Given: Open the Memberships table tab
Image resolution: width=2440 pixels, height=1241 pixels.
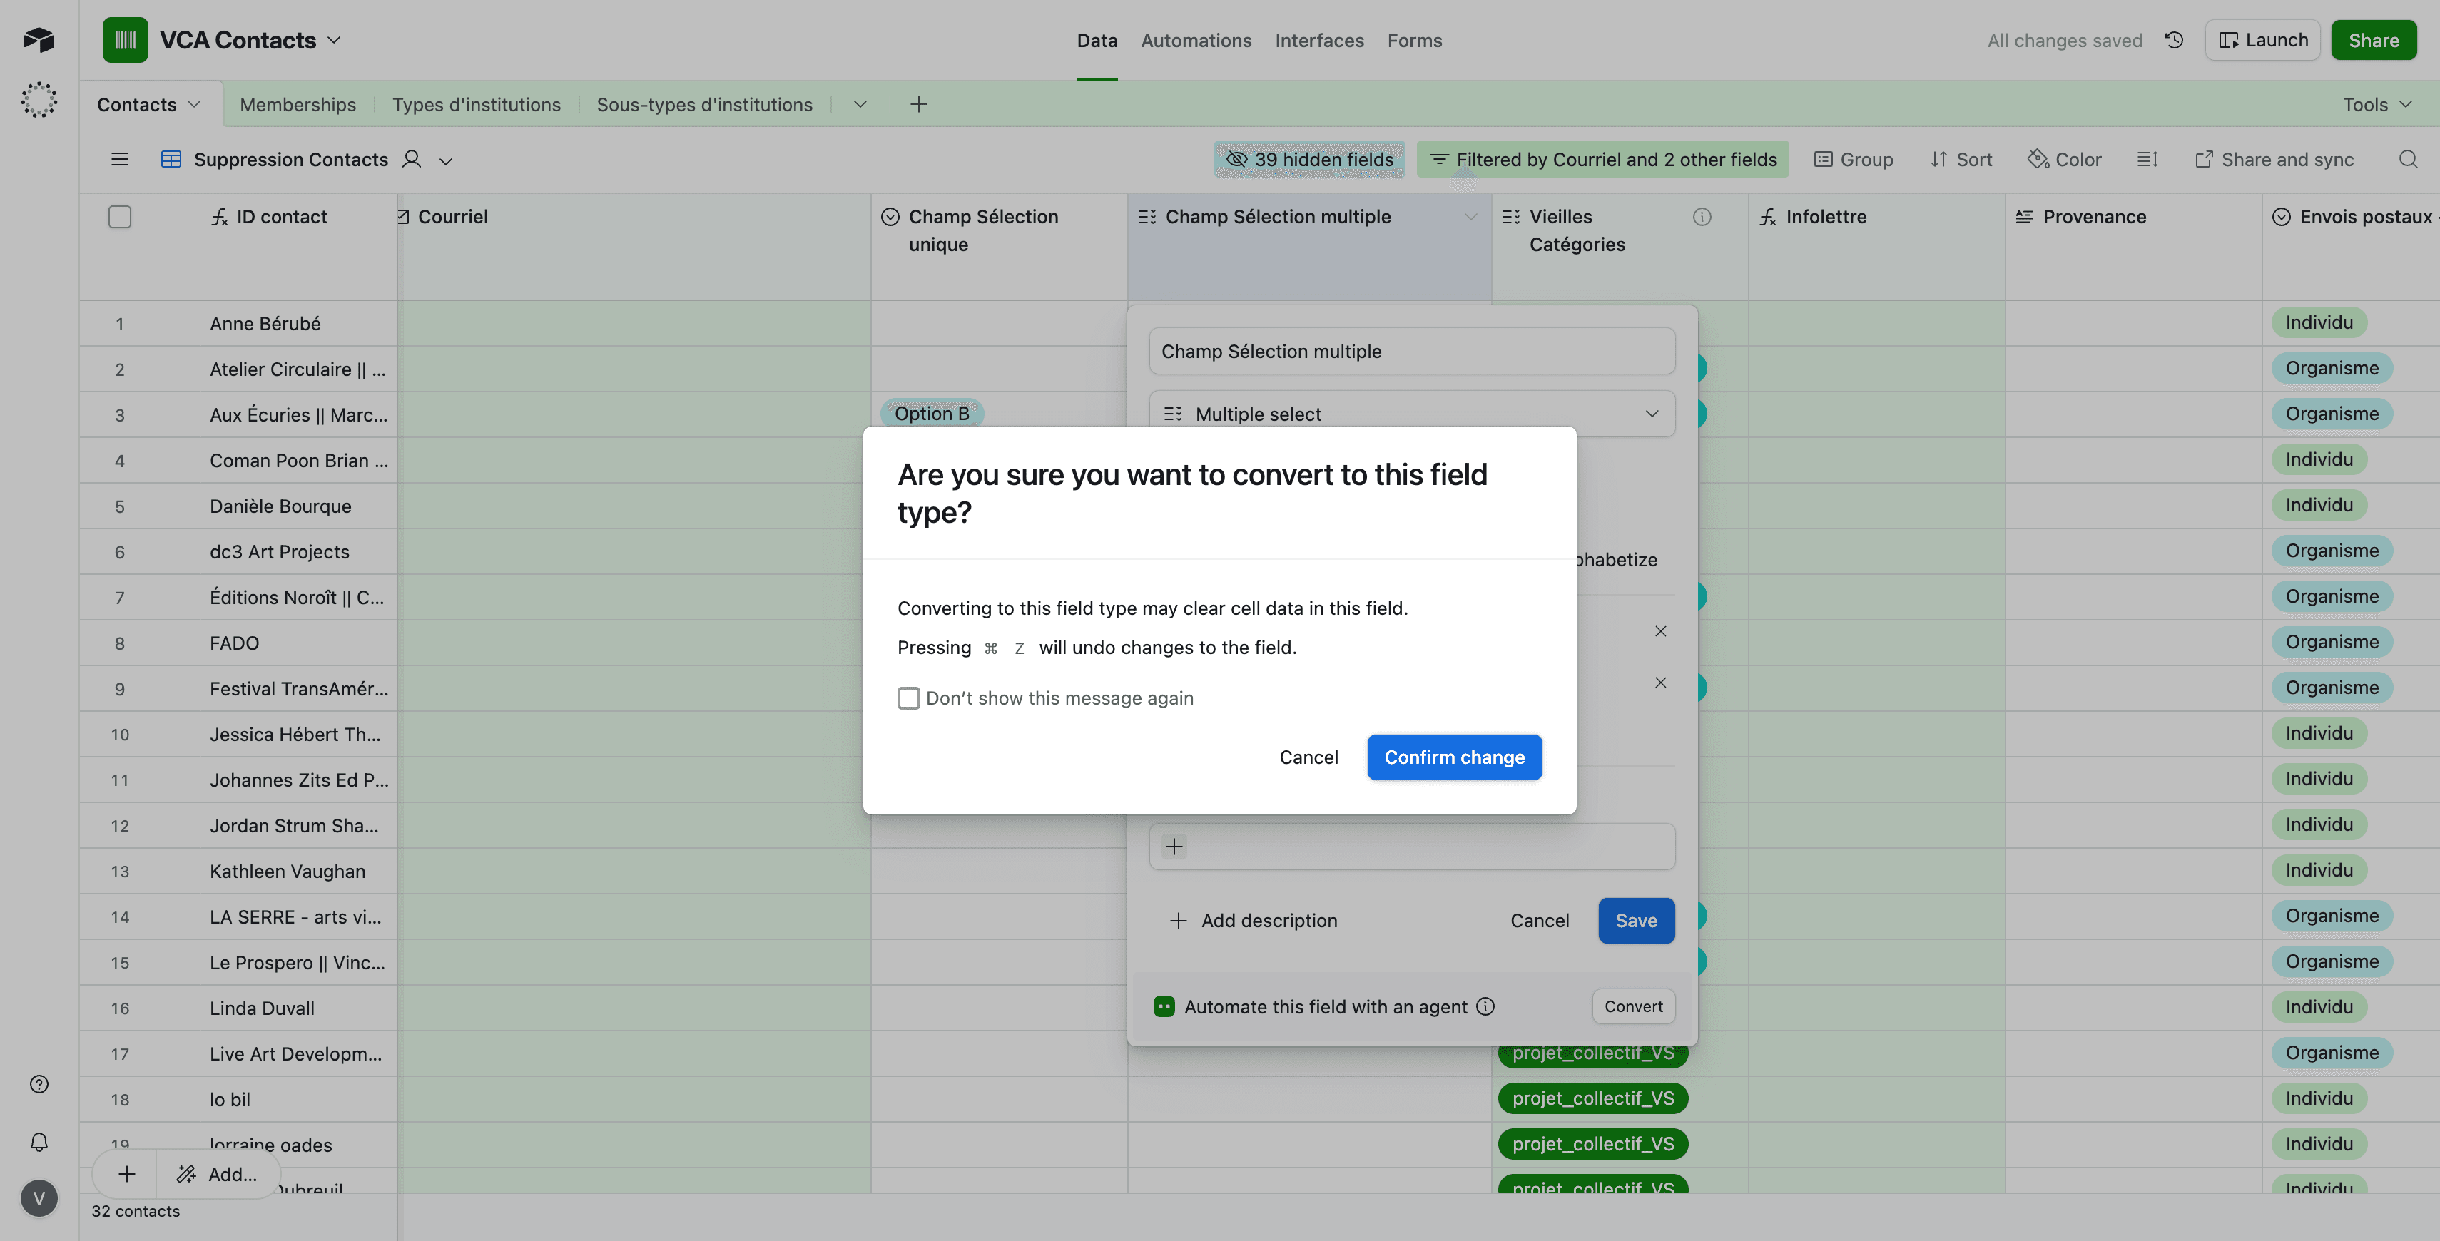Looking at the screenshot, I should click(x=298, y=104).
